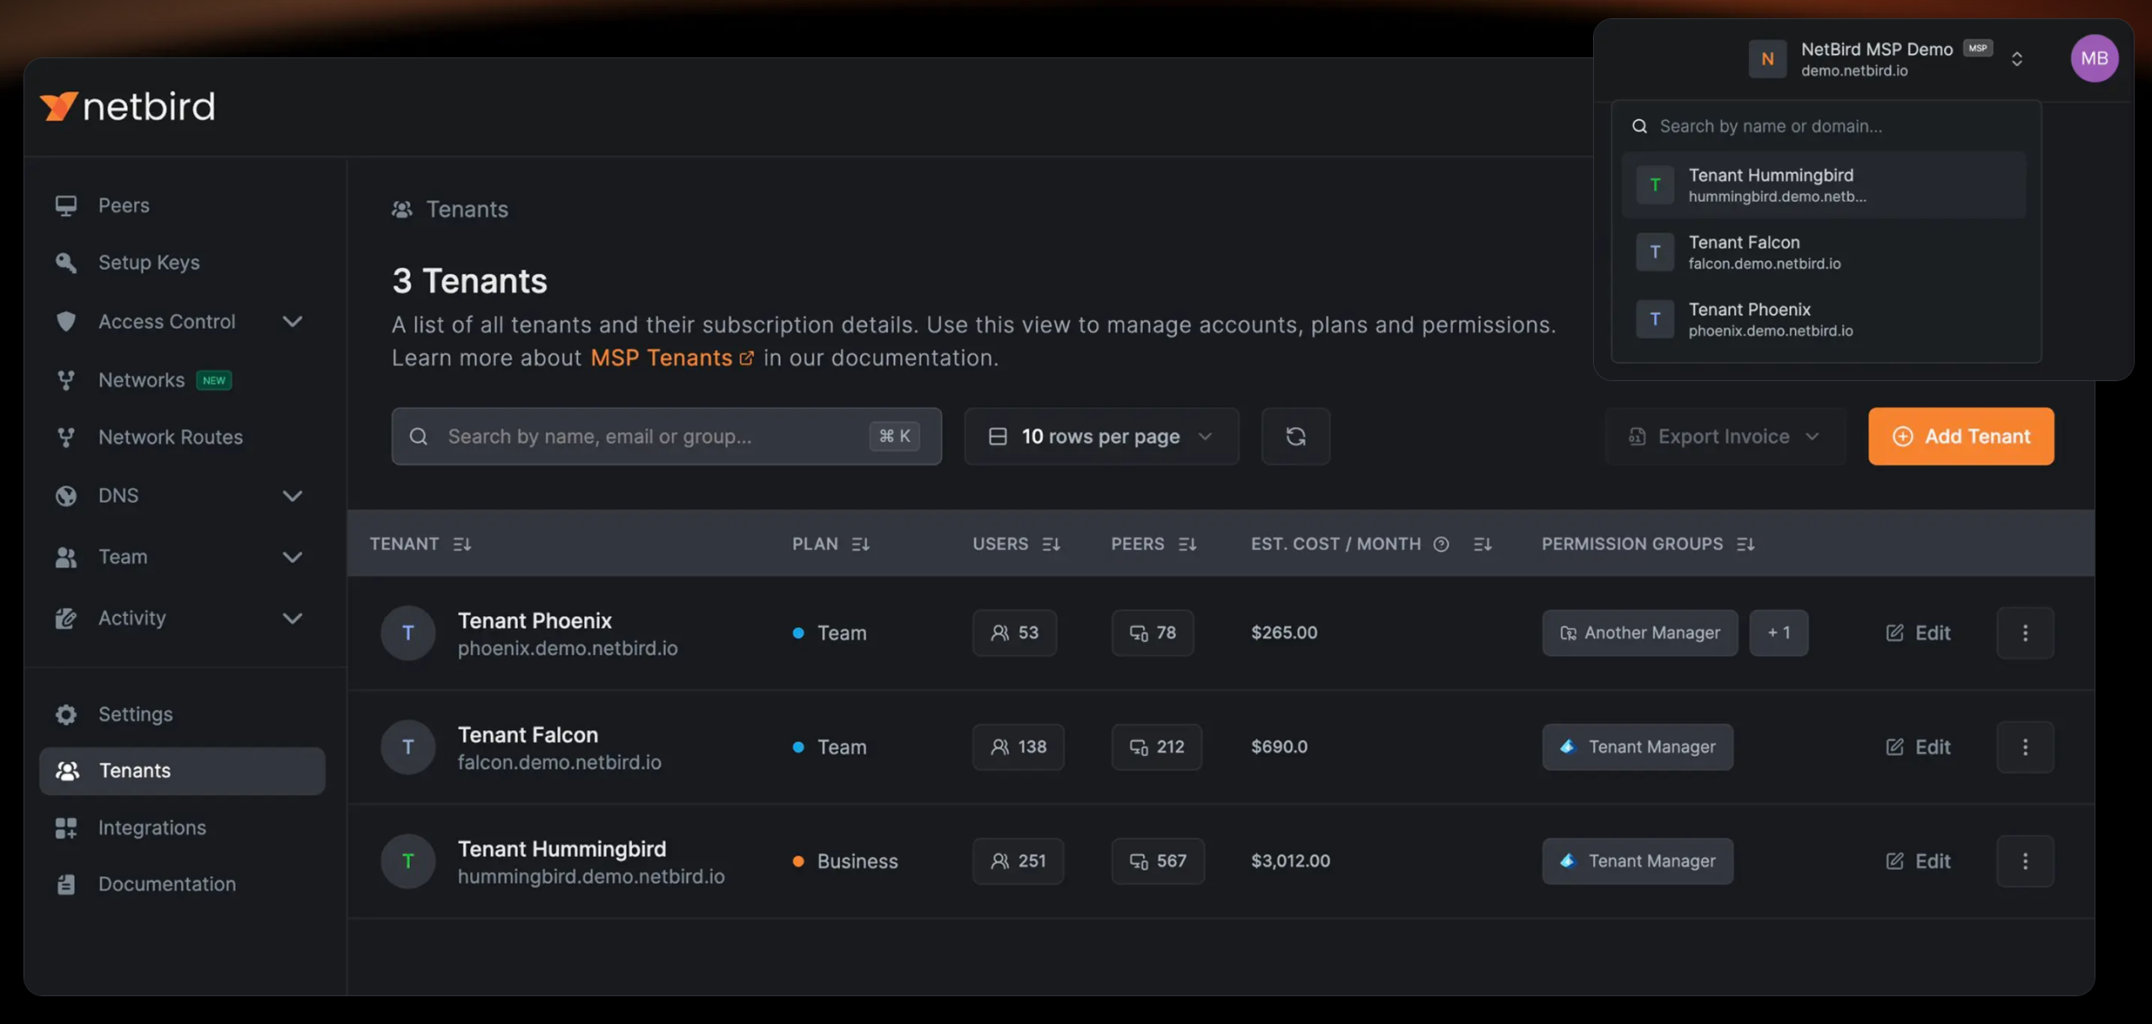Image resolution: width=2152 pixels, height=1024 pixels.
Task: Click the netbird logo
Action: (x=127, y=106)
